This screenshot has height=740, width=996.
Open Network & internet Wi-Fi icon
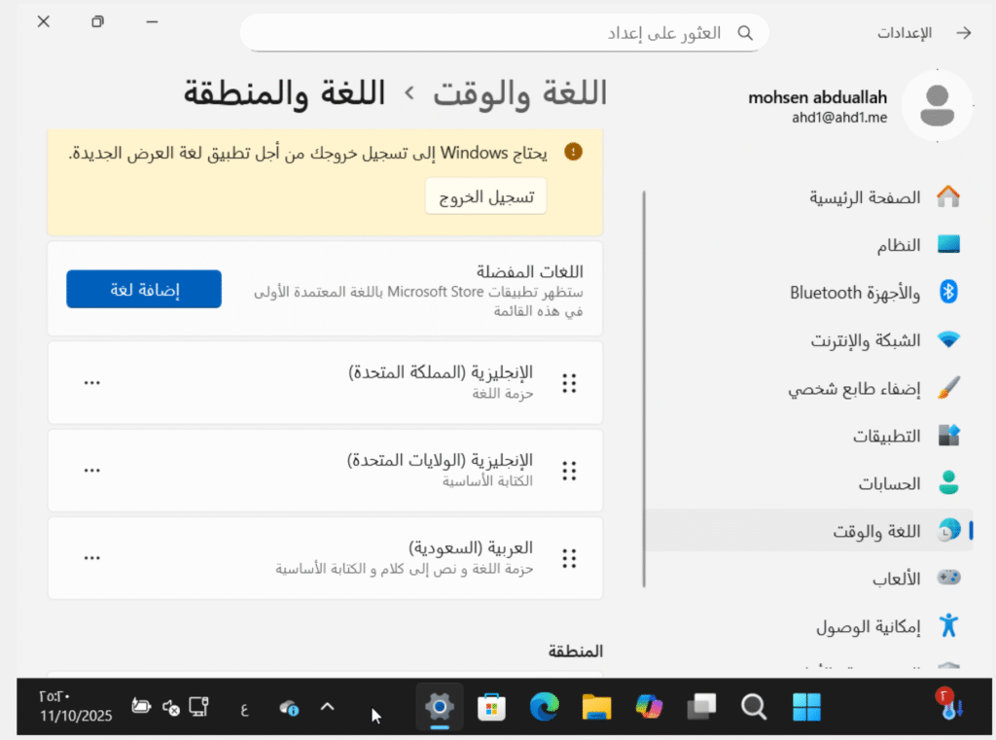(x=948, y=340)
